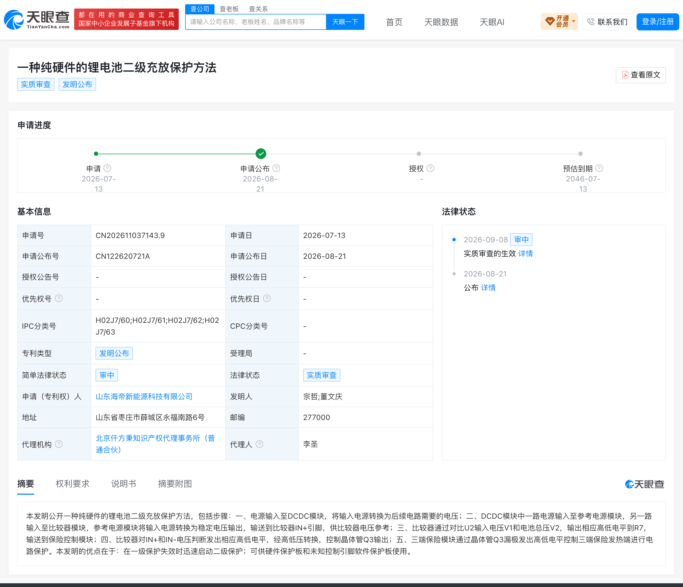Click 详情 for 公布 entry

click(x=488, y=288)
